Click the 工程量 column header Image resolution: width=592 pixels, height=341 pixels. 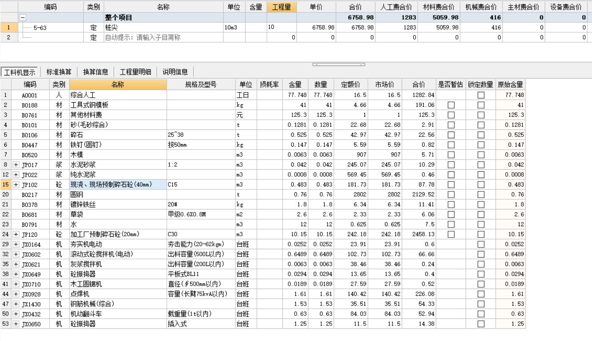click(282, 7)
